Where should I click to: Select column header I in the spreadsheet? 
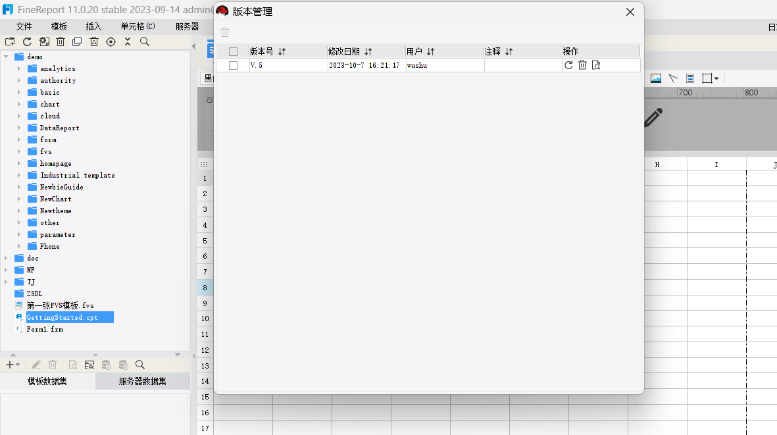(x=716, y=165)
